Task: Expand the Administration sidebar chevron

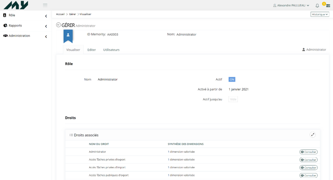Action: point(46,36)
